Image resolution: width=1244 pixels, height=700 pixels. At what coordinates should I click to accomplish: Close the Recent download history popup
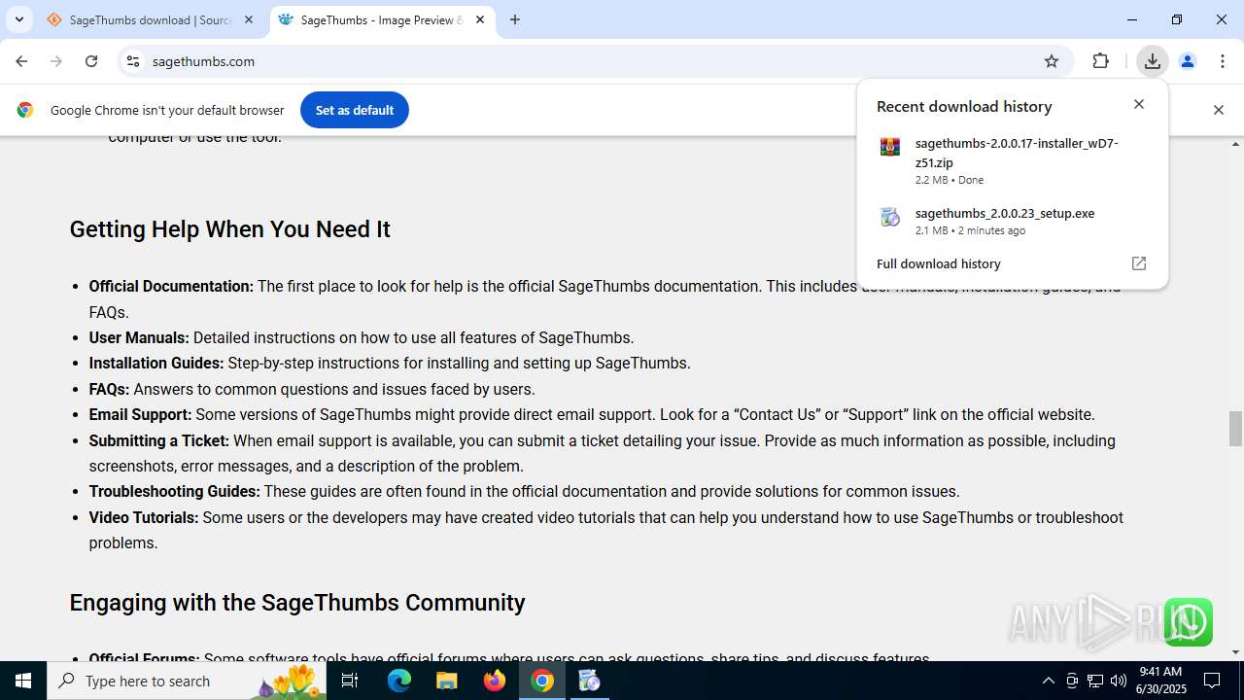click(1139, 104)
